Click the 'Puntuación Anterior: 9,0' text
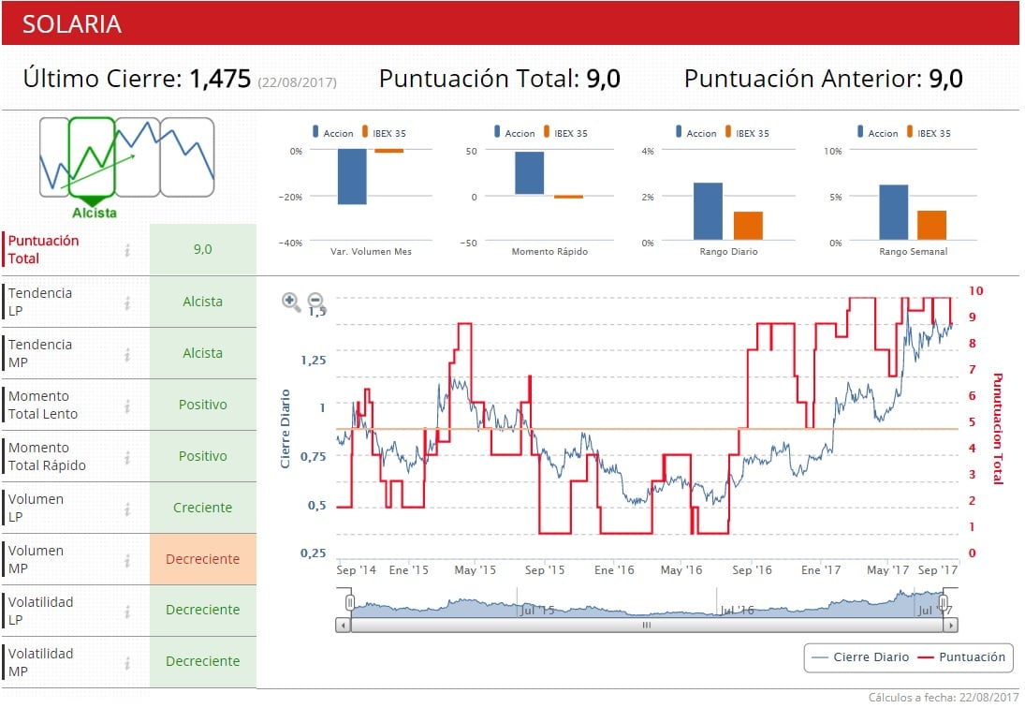 pos(824,79)
